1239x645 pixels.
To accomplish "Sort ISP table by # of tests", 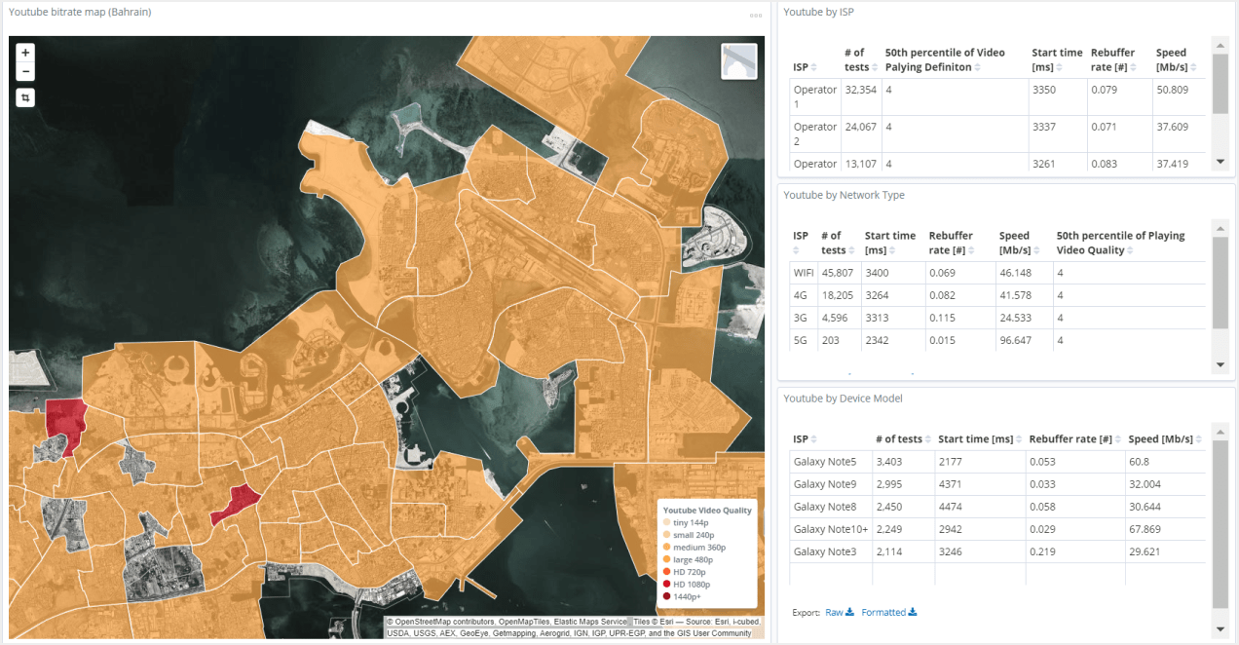I will pyautogui.click(x=877, y=67).
